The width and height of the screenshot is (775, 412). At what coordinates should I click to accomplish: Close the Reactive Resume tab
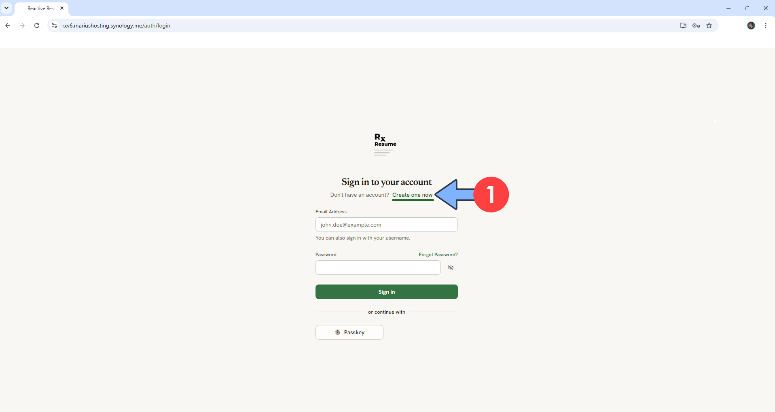(62, 8)
